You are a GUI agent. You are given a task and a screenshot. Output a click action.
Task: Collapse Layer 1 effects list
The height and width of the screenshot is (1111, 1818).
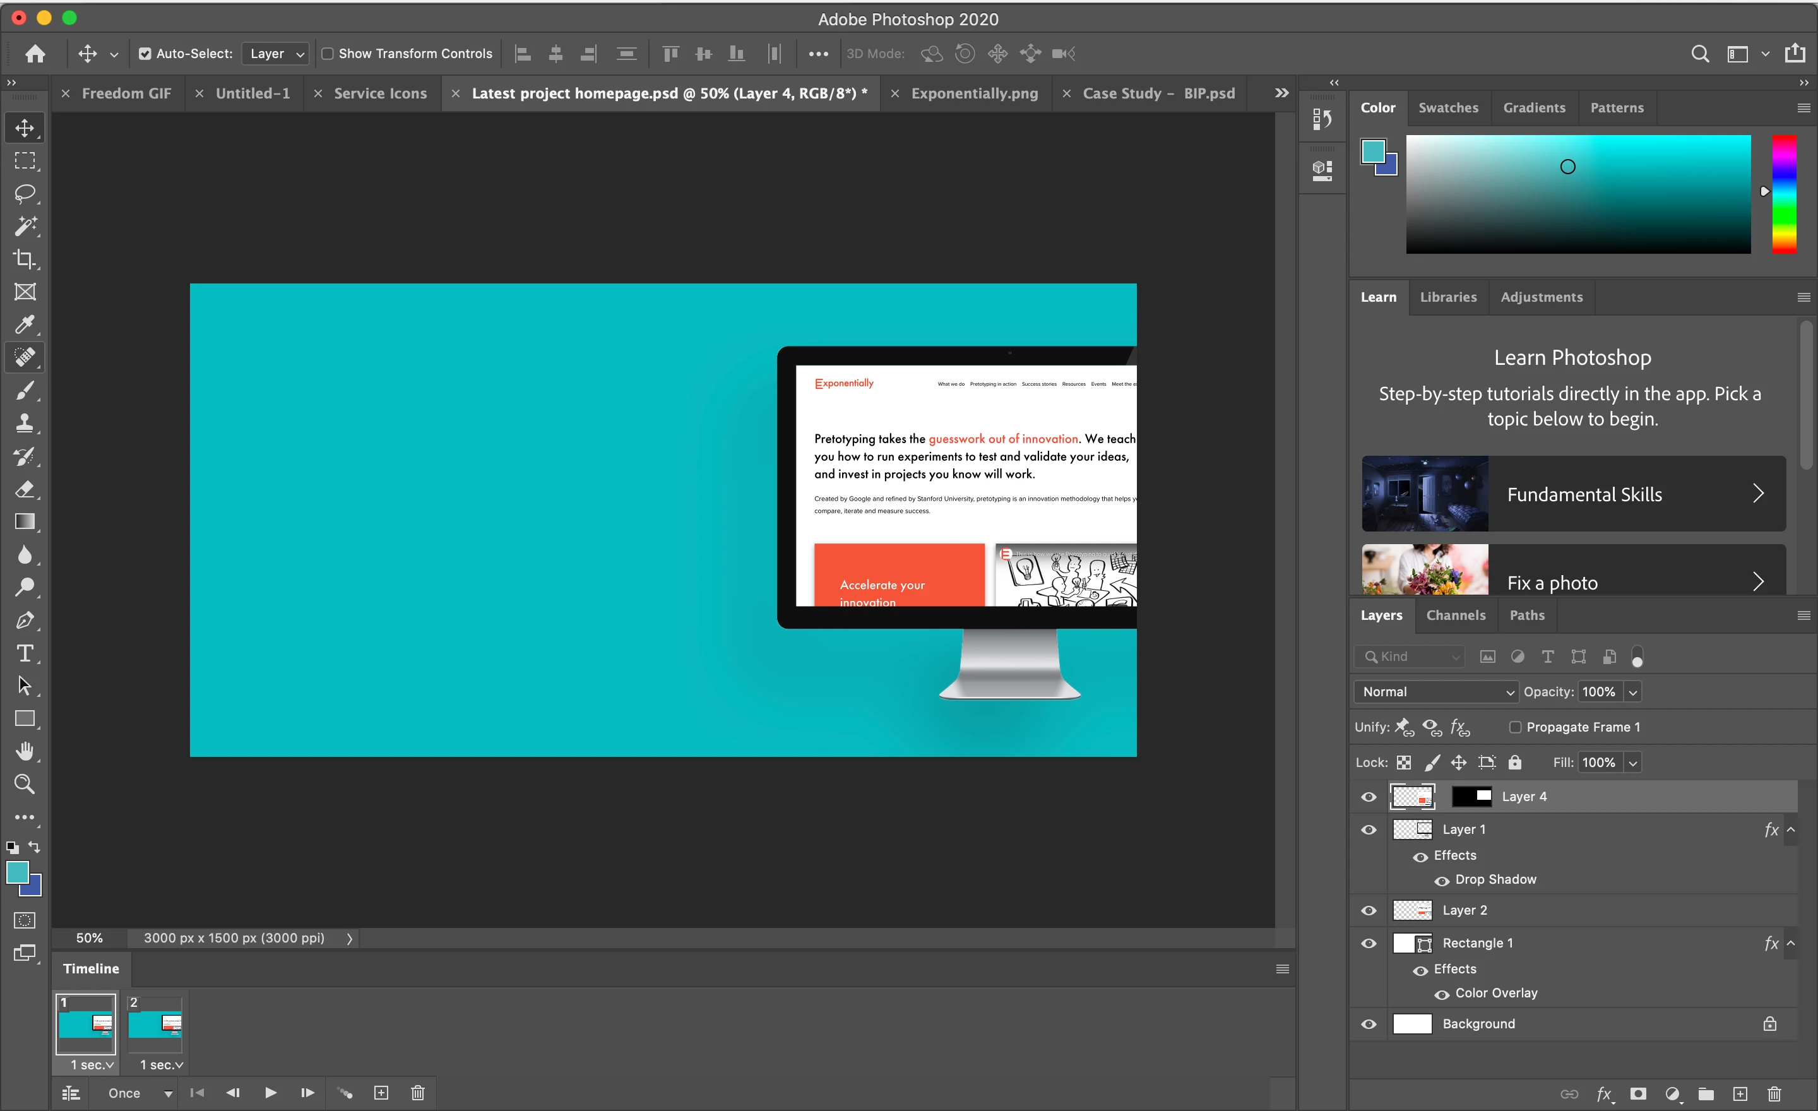[1791, 830]
